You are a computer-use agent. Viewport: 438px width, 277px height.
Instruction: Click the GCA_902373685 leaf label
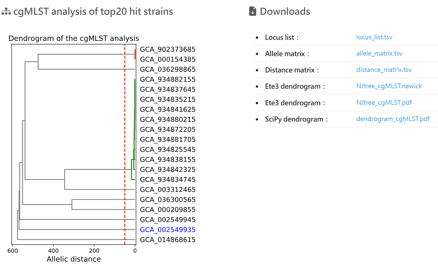[167, 49]
